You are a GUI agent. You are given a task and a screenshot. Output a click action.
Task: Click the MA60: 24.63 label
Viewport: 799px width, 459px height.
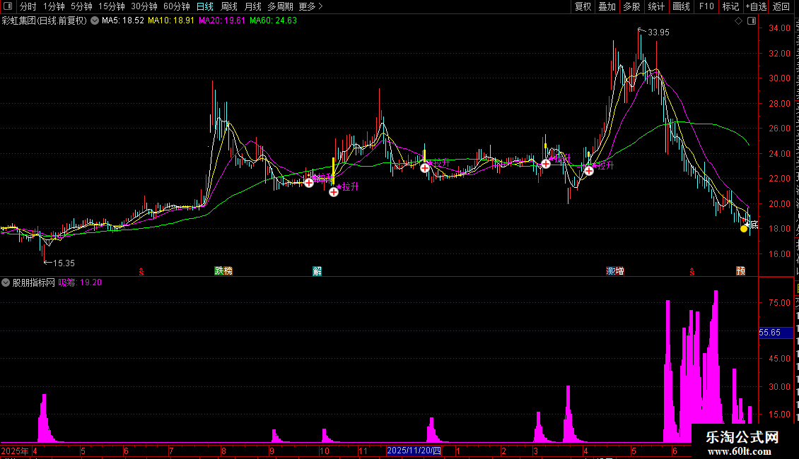click(x=273, y=20)
